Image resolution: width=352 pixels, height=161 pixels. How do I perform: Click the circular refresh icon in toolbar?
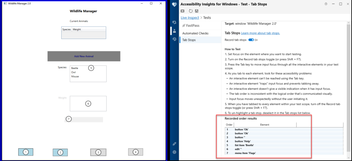point(190,11)
